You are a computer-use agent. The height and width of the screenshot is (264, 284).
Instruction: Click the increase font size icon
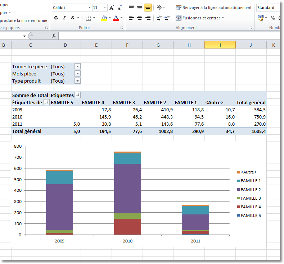(x=112, y=8)
